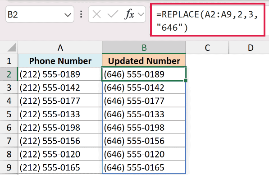Select column A header
The image size is (269, 175).
tap(60, 47)
